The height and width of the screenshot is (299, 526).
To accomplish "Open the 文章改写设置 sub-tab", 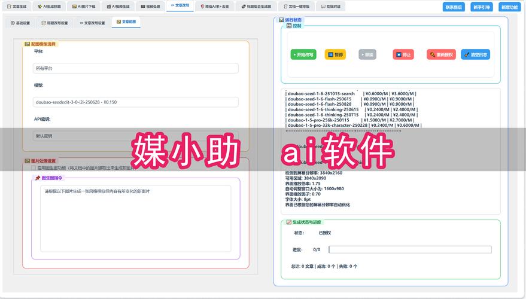I will (92, 23).
